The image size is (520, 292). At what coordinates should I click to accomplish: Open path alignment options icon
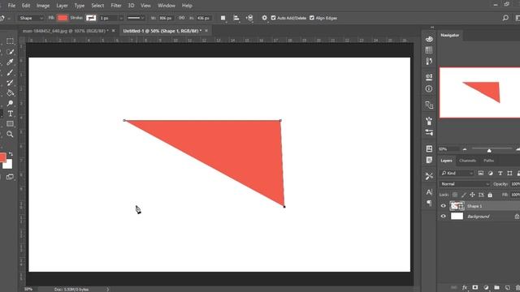point(236,18)
